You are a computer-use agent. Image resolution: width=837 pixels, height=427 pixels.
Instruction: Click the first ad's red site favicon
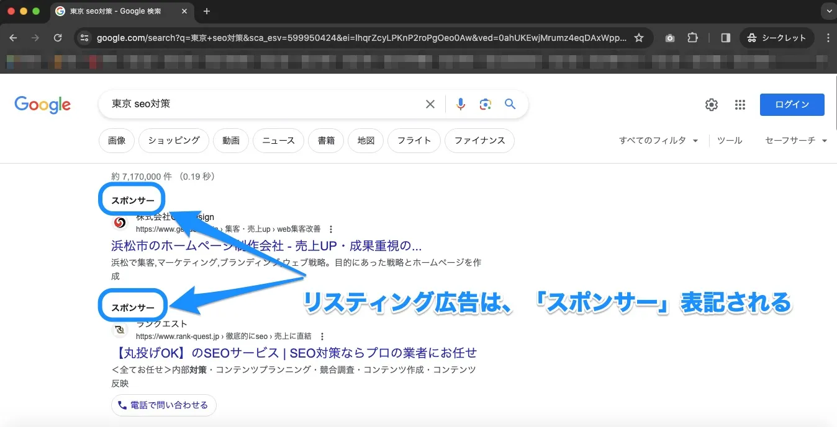(x=120, y=222)
